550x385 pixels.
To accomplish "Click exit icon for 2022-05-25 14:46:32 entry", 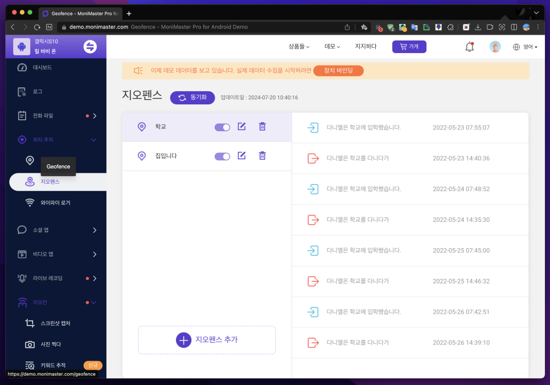I will click(x=313, y=281).
